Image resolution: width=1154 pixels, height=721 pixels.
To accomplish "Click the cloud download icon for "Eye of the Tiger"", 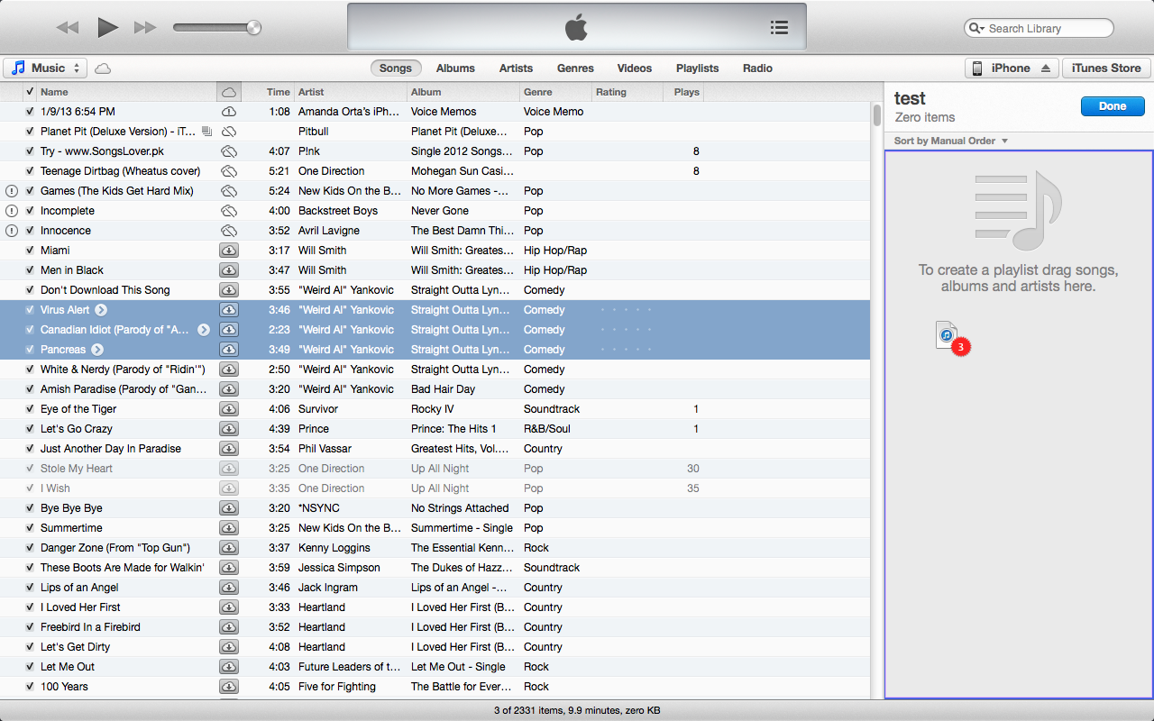I will pyautogui.click(x=228, y=408).
